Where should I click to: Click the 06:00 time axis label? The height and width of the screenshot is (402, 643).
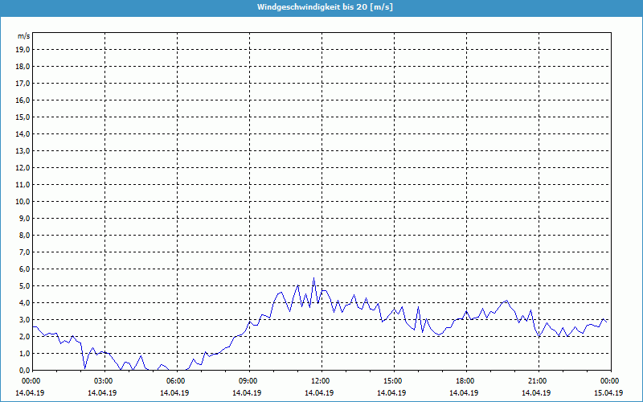point(174,381)
